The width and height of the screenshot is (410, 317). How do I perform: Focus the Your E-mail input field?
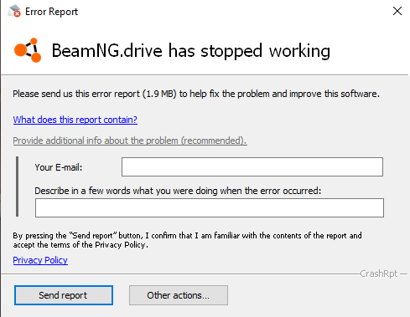click(x=252, y=166)
